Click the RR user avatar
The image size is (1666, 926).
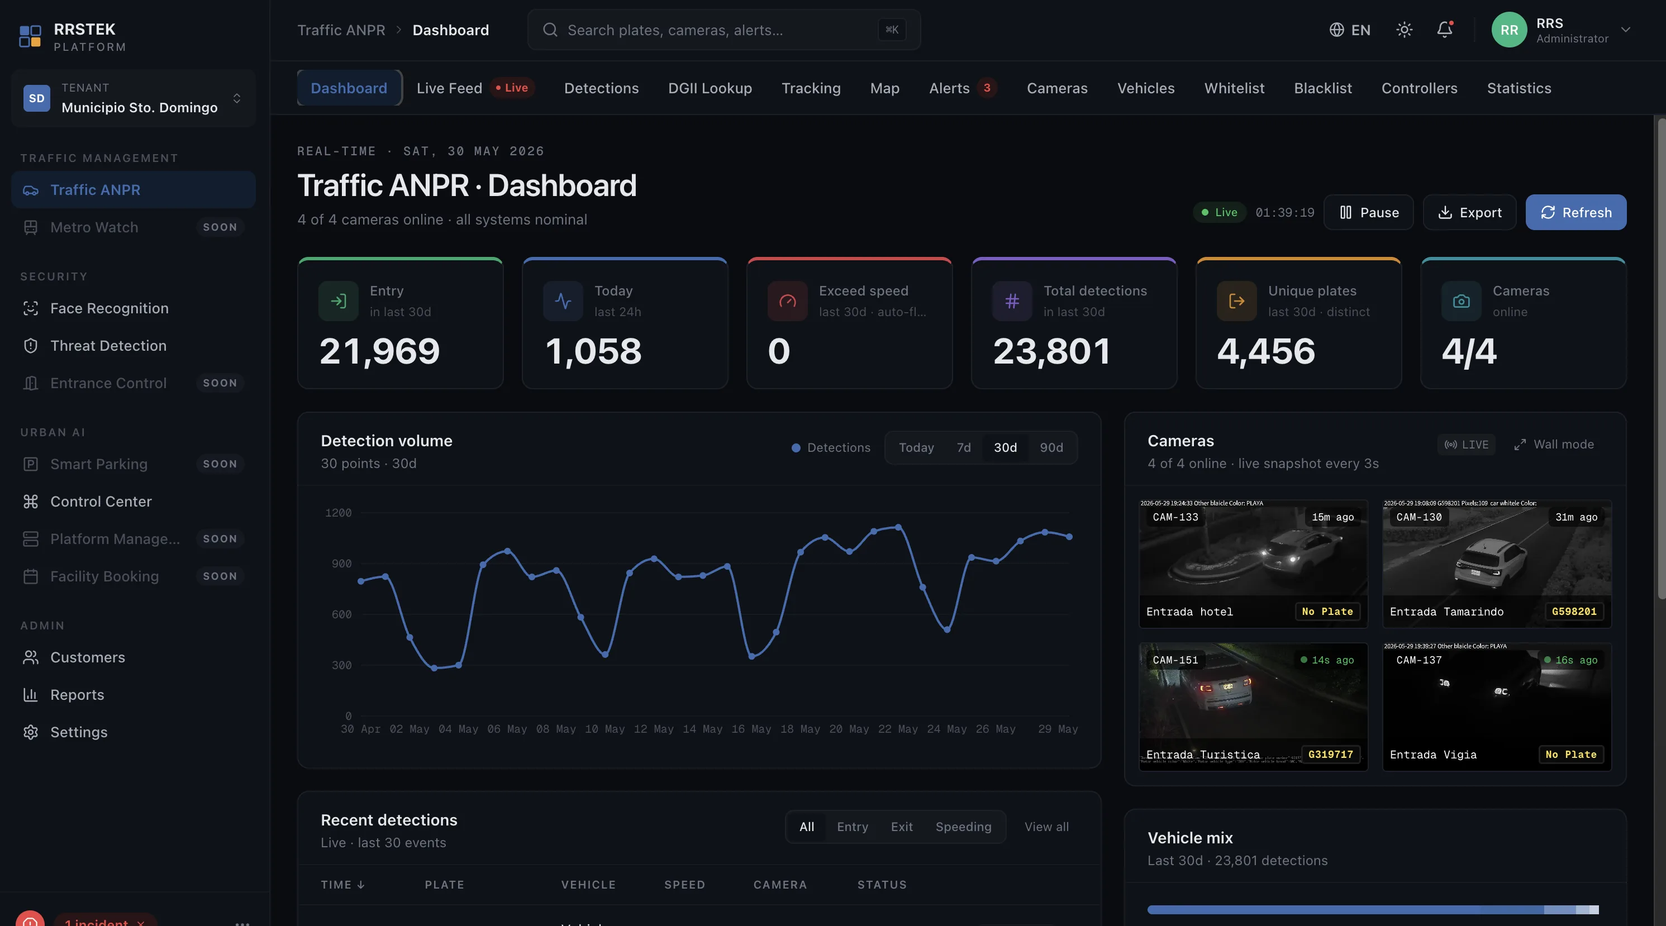pyautogui.click(x=1509, y=30)
